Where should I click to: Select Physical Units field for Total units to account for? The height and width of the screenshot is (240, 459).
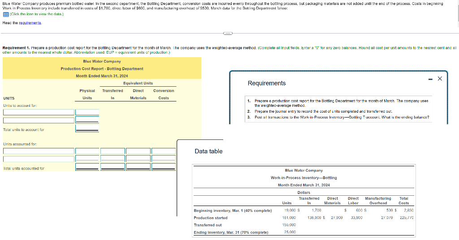pyautogui.click(x=87, y=128)
